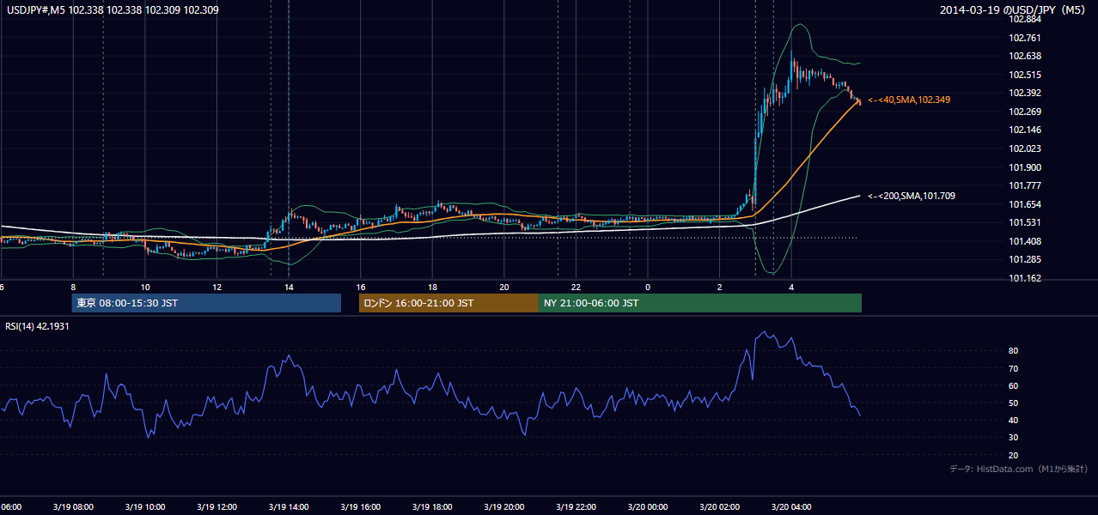Click the 3/19 22:00 time label
Viewport: 1098px width, 515px height.
click(x=576, y=507)
